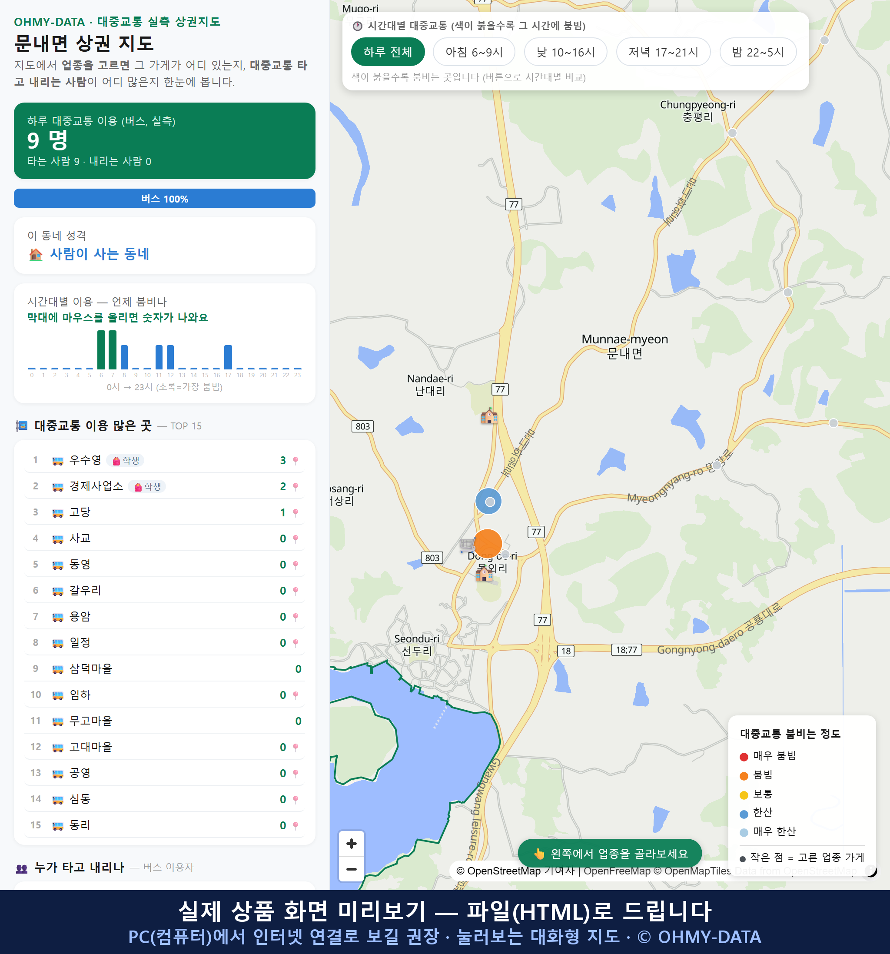Click the 하루 대중교통 이용 green summary card
The width and height of the screenshot is (890, 954).
coord(165,141)
